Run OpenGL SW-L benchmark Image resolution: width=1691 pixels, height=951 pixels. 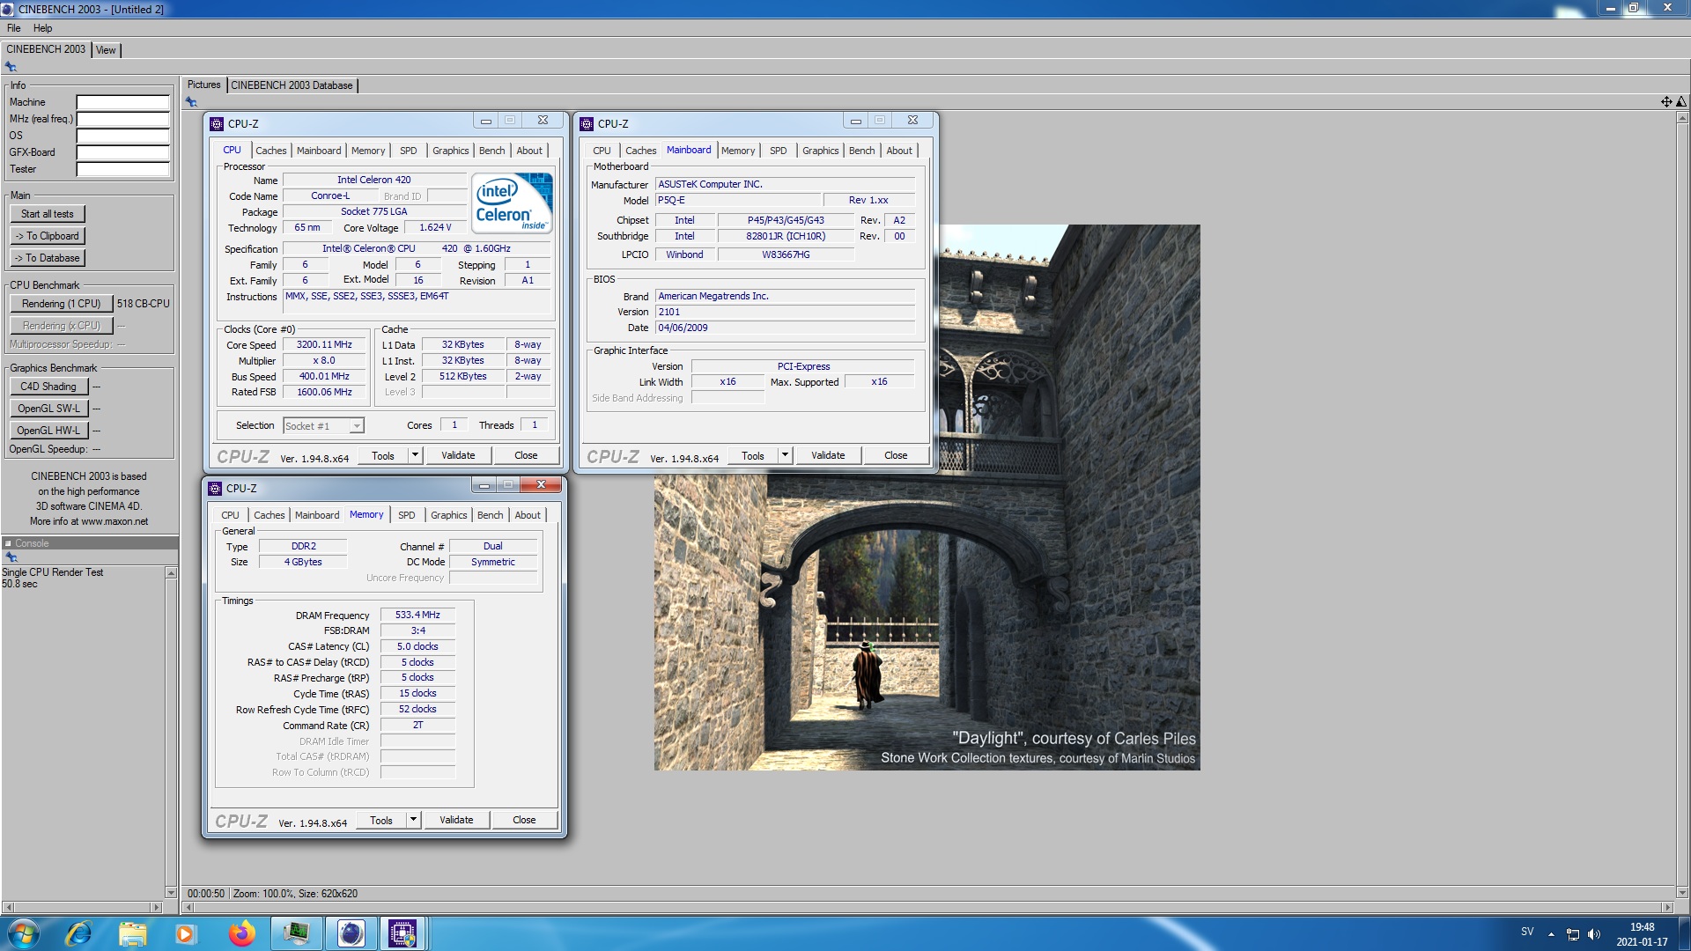pos(49,409)
